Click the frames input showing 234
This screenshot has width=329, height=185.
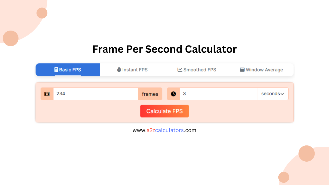click(95, 94)
